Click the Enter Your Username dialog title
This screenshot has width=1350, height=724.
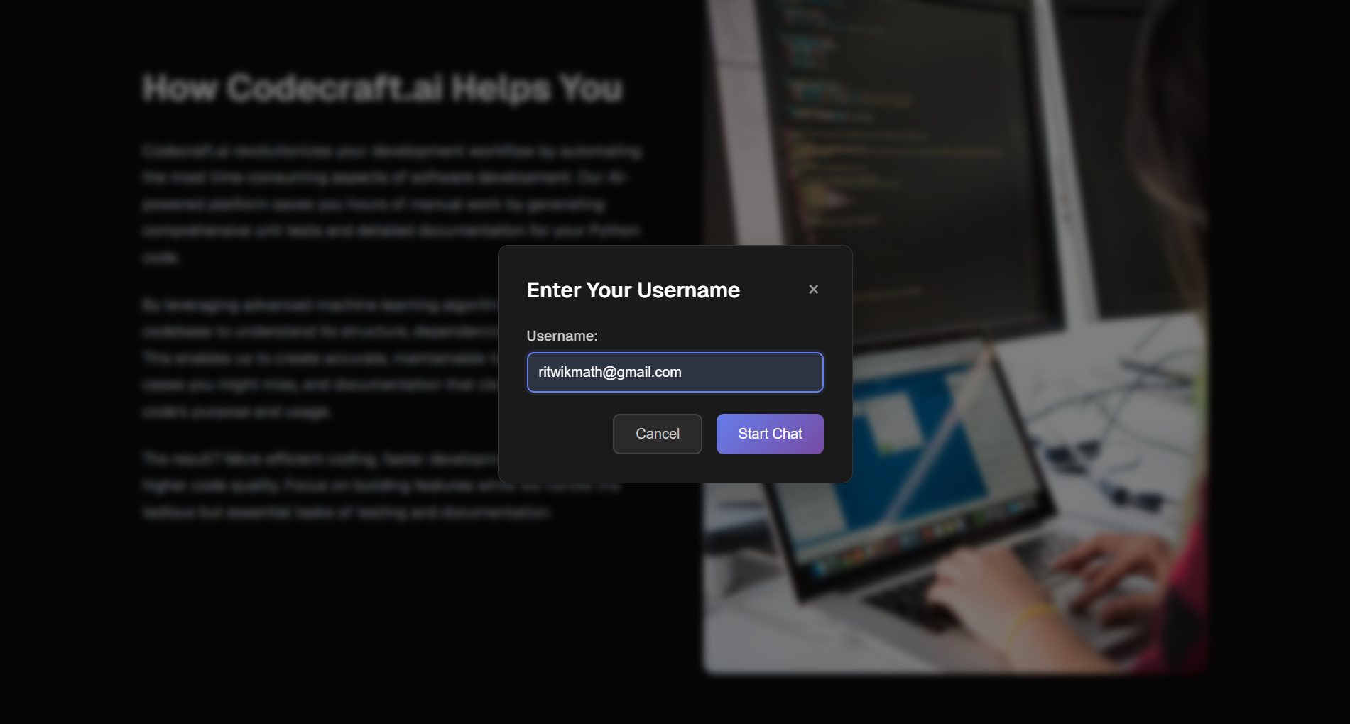coord(633,290)
